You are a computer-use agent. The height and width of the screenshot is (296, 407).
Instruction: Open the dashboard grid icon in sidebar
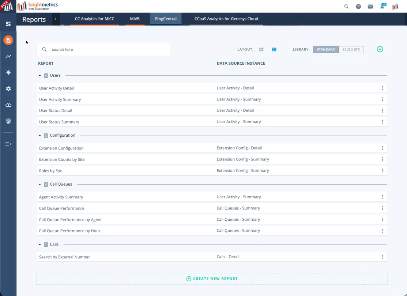8,24
